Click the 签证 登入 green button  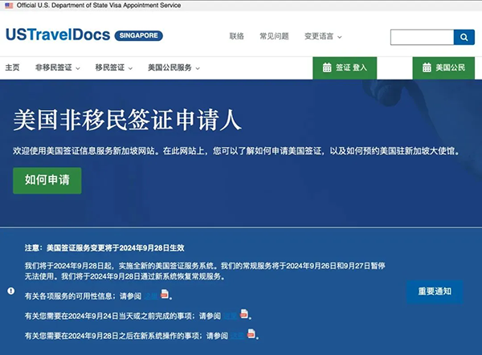[x=345, y=68]
